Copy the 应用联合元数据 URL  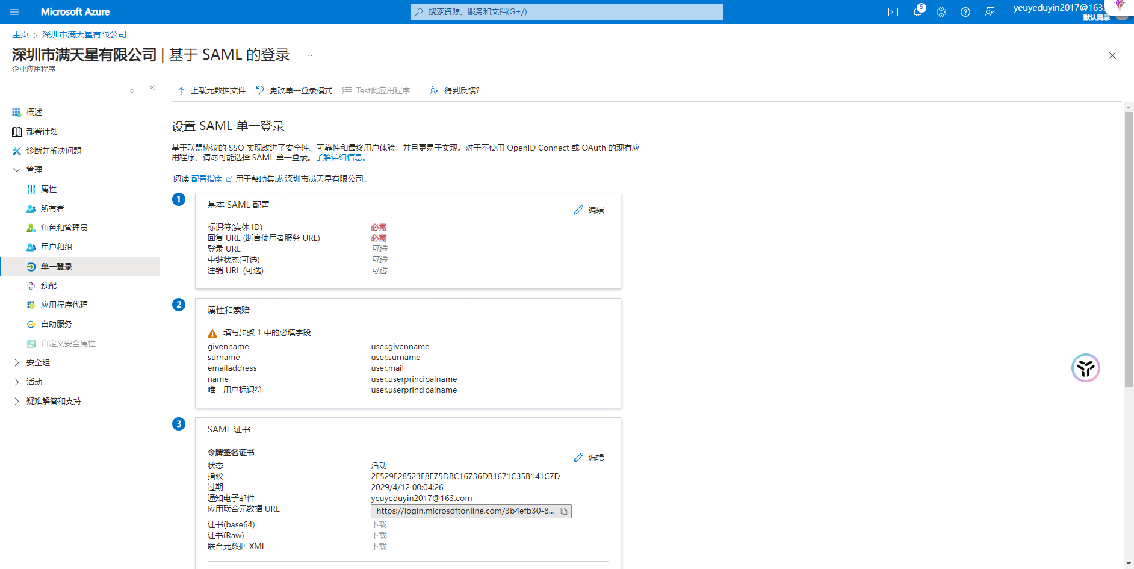[x=564, y=511]
